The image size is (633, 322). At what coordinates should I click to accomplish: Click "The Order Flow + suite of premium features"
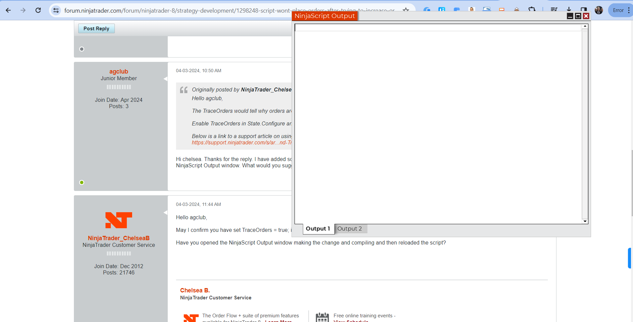(251, 316)
